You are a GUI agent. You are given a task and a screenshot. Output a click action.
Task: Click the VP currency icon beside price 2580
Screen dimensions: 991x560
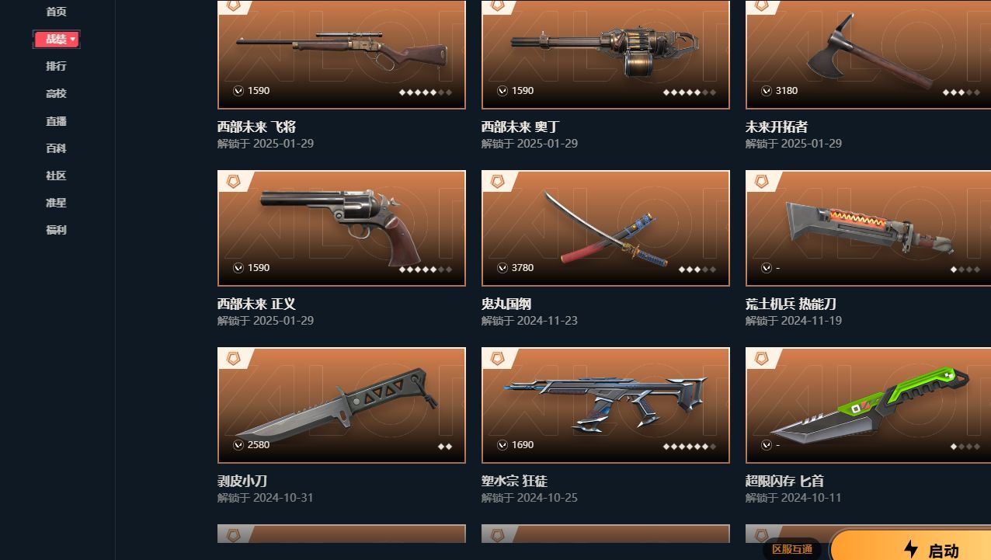[x=238, y=444]
